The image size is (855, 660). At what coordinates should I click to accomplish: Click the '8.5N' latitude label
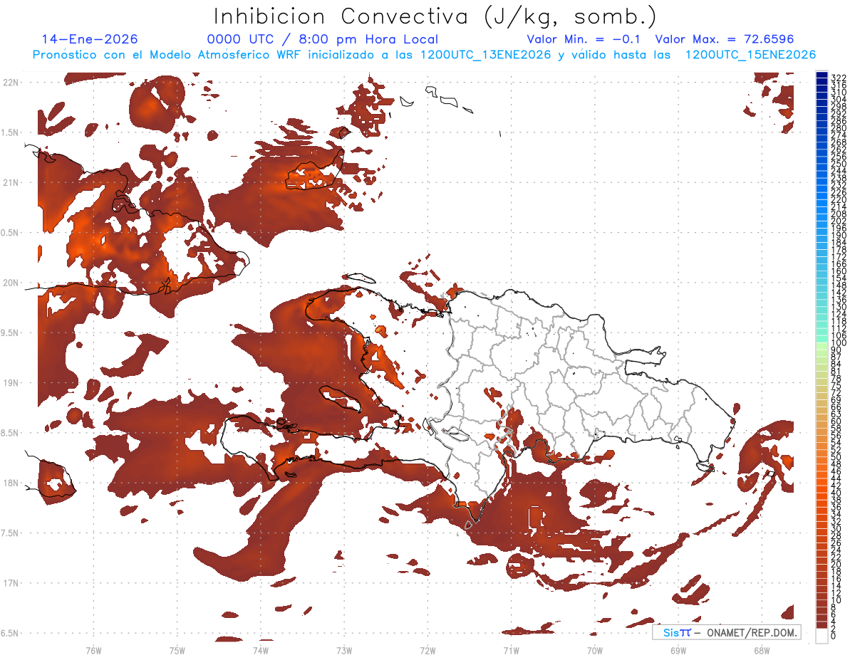pyautogui.click(x=11, y=434)
